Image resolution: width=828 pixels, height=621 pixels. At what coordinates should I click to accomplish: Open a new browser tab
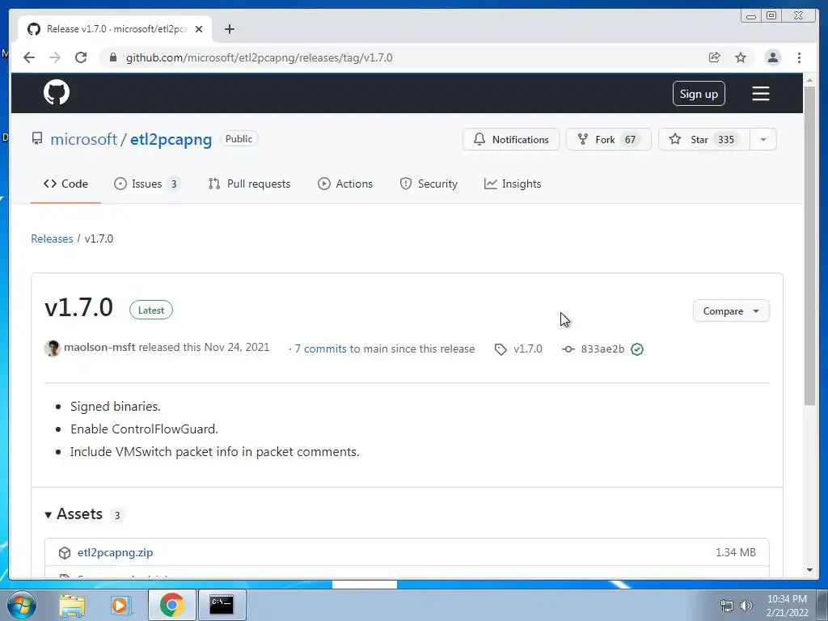click(229, 29)
